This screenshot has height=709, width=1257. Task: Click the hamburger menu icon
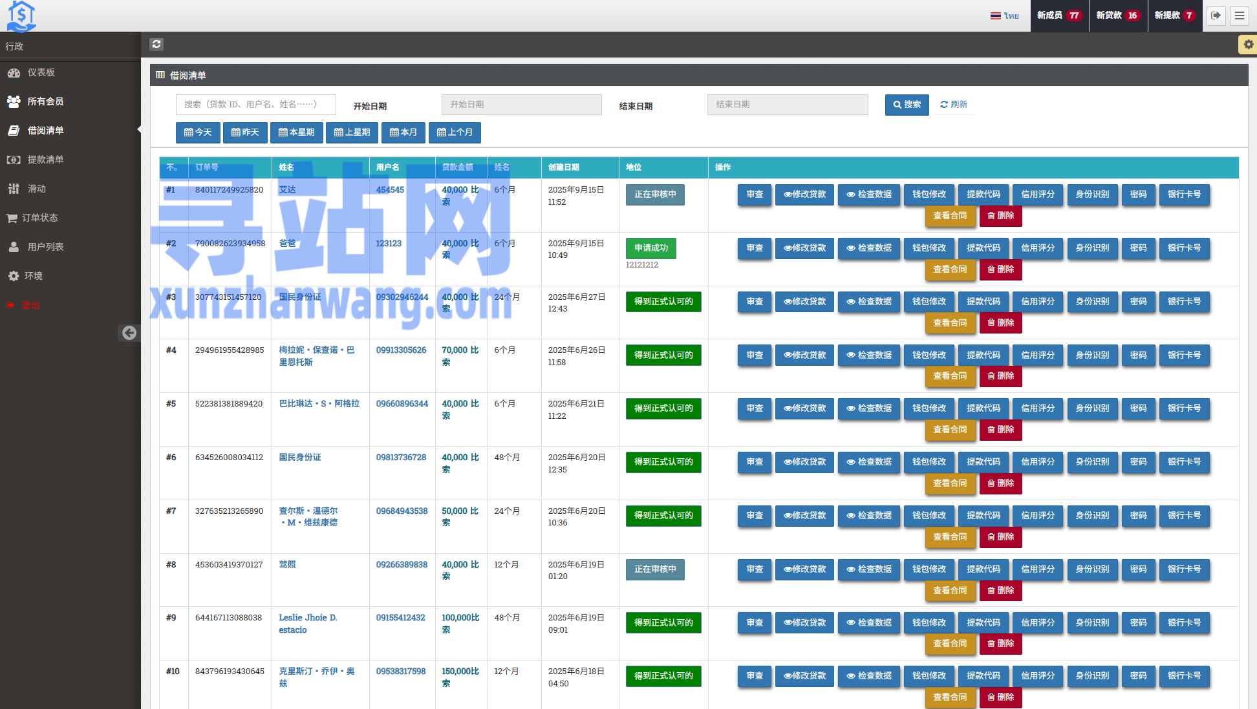click(x=1240, y=16)
